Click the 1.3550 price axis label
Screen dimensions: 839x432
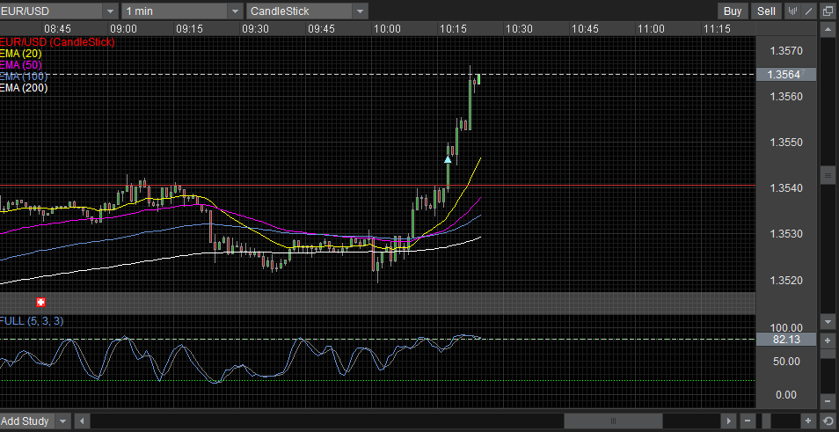coord(786,143)
